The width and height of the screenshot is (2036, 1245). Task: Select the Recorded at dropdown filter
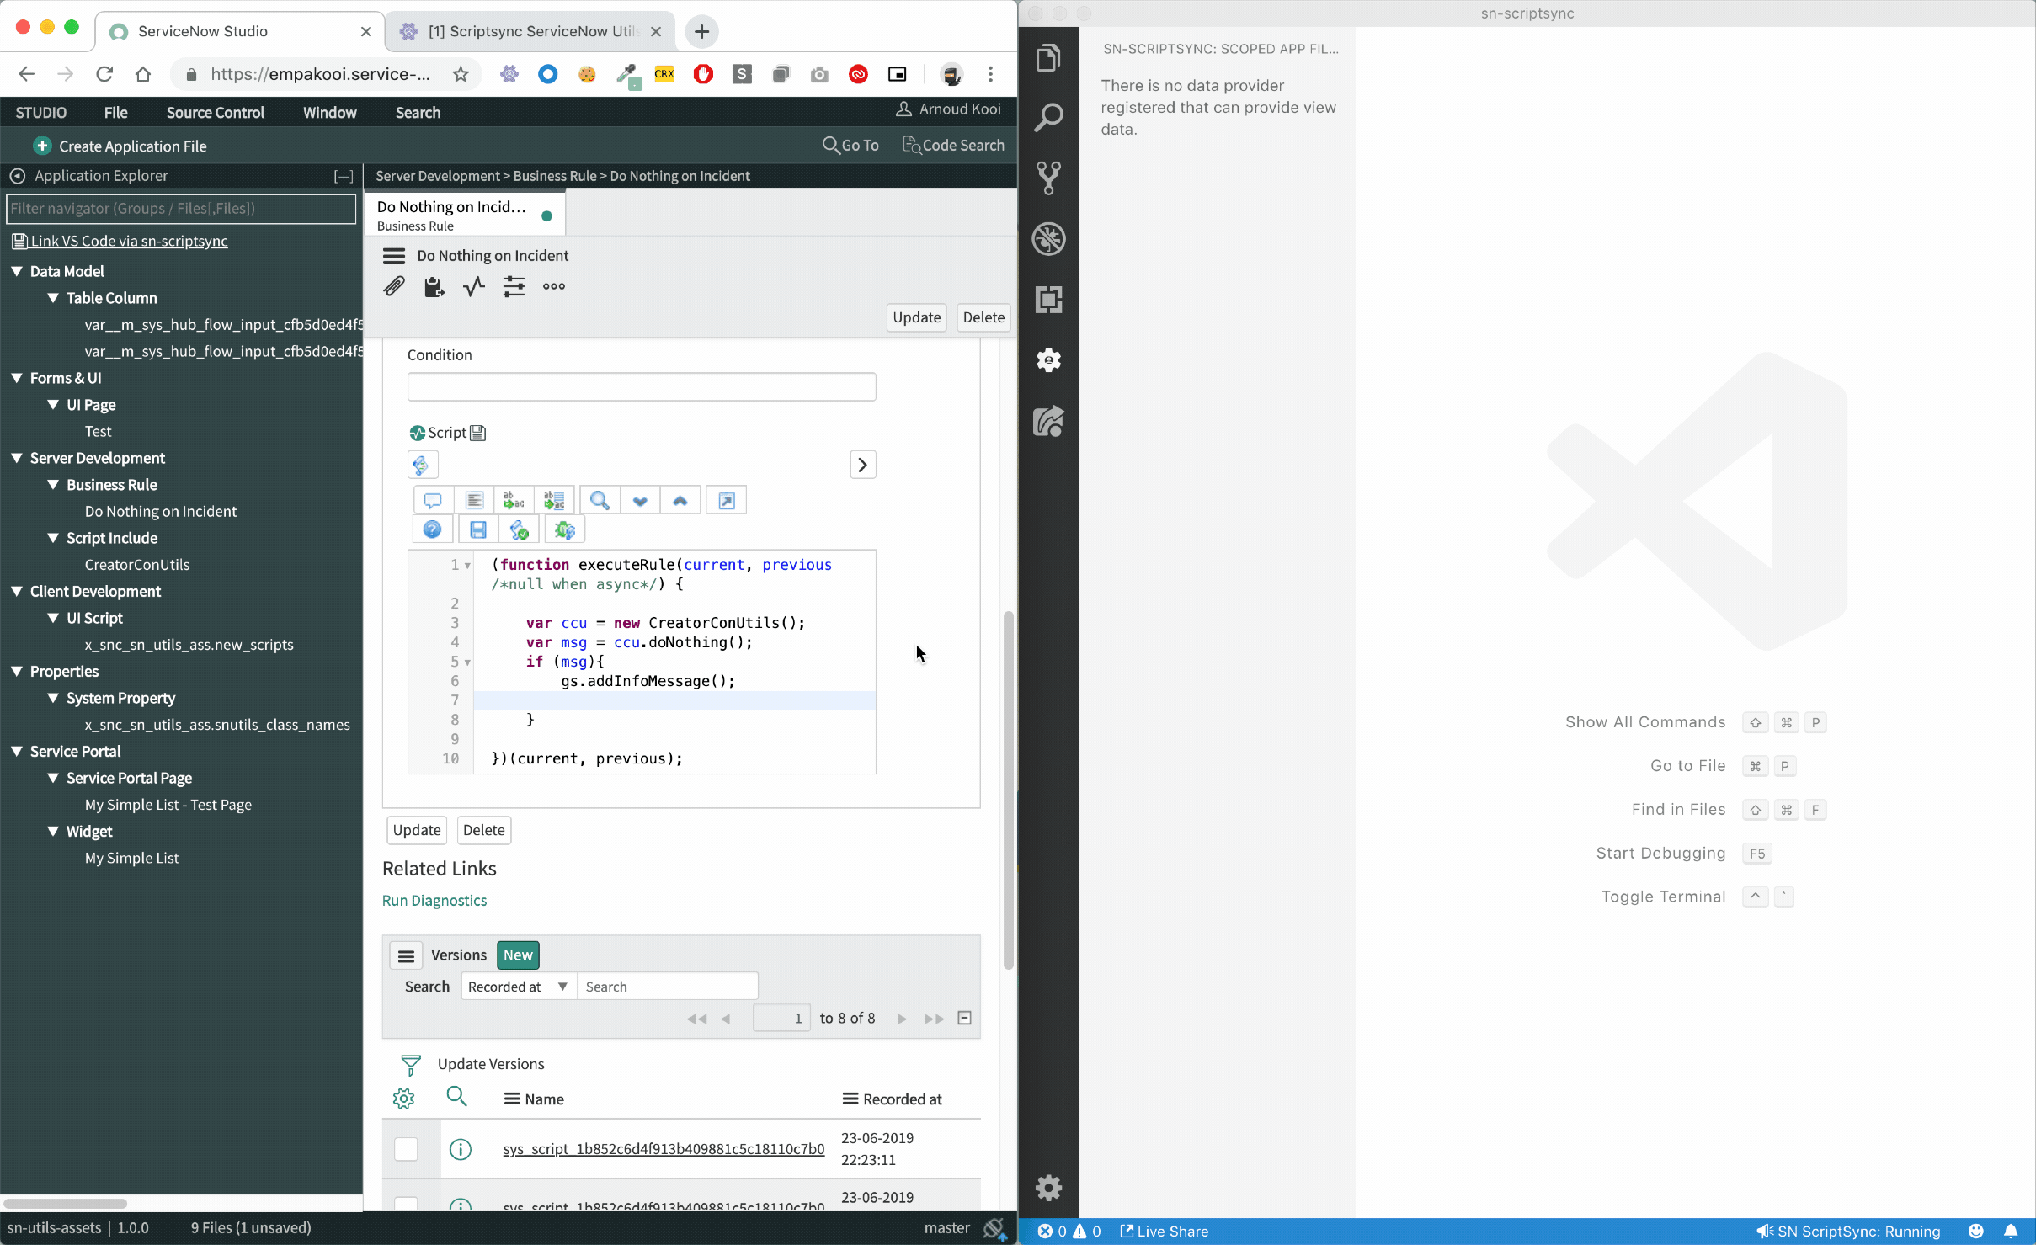(x=516, y=986)
